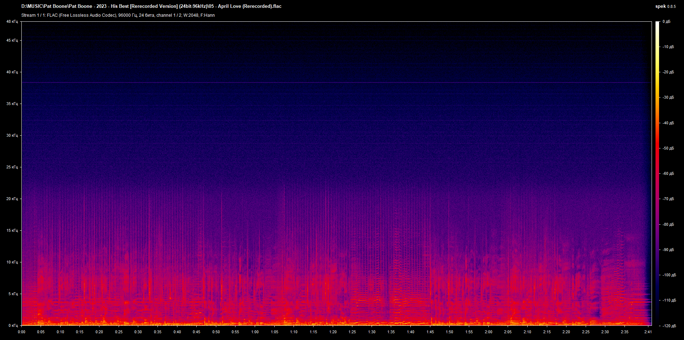Viewport: 684px width, 340px height.
Task: Click the 40 кГц frequency axis label
Action: coord(12,72)
